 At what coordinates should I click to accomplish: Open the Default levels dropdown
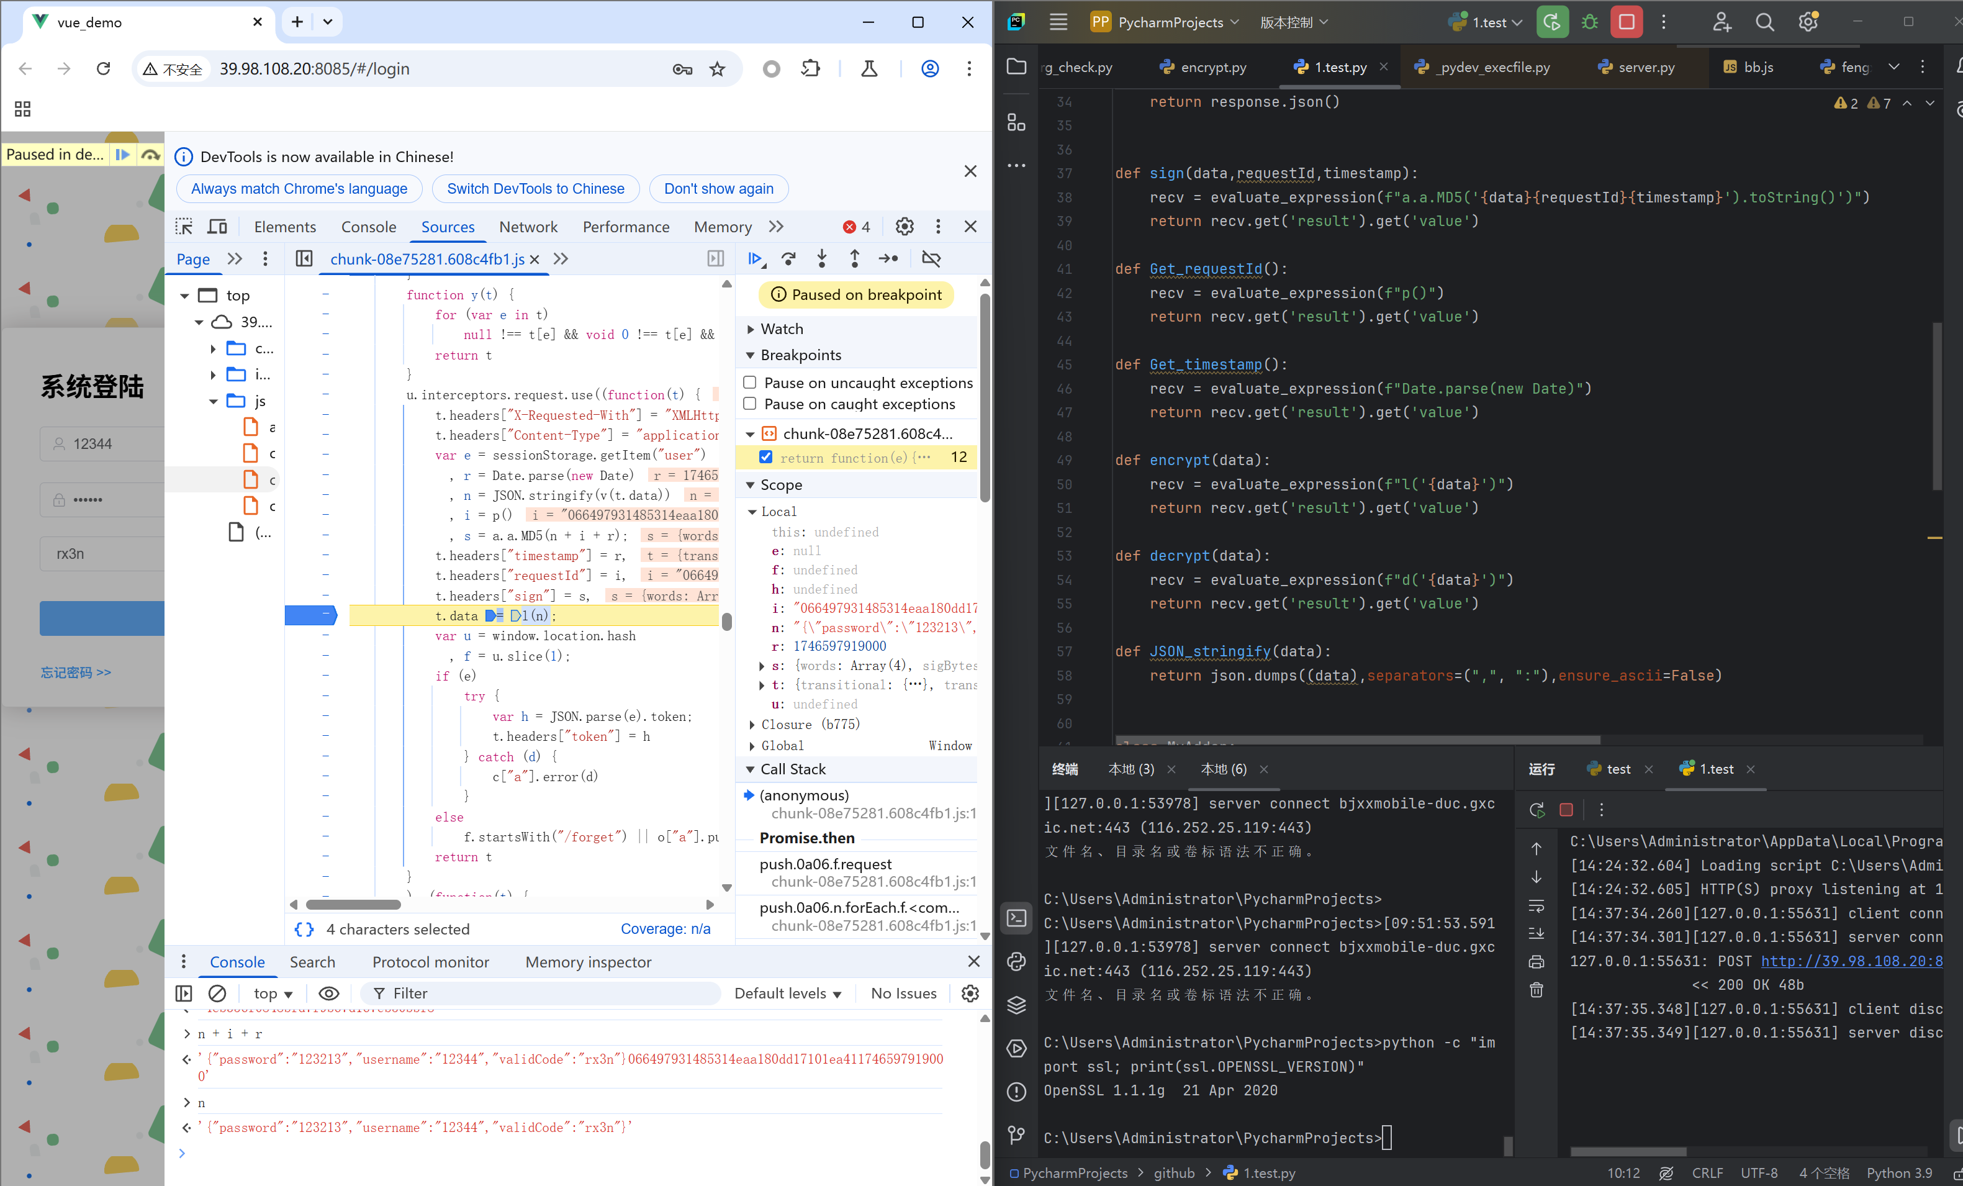coord(787,993)
